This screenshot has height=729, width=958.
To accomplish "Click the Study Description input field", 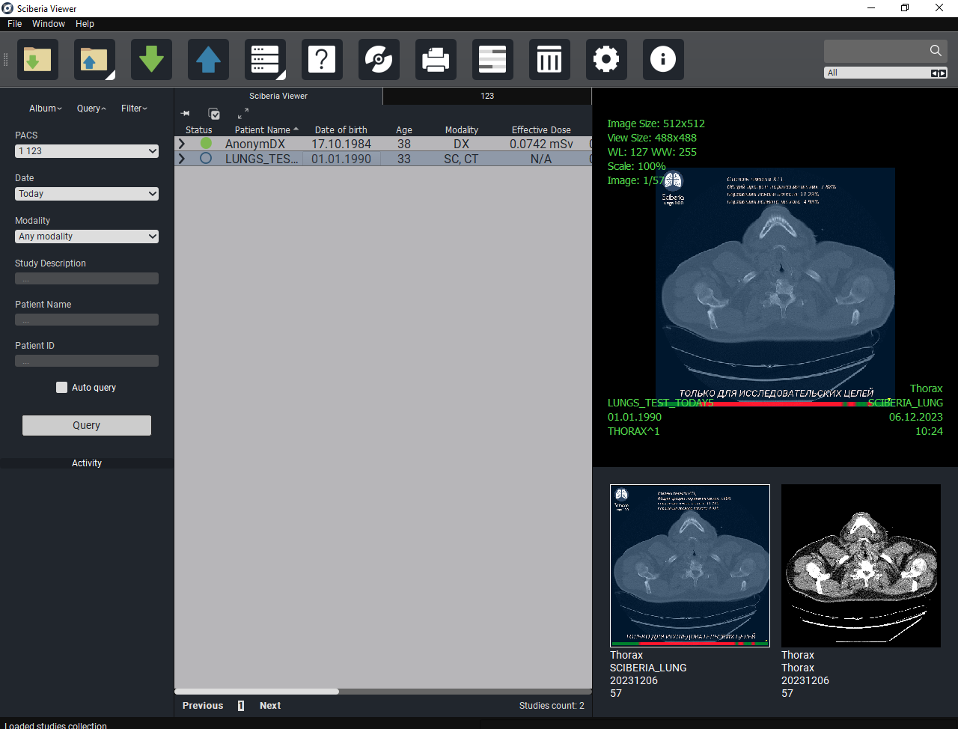I will pyautogui.click(x=87, y=278).
